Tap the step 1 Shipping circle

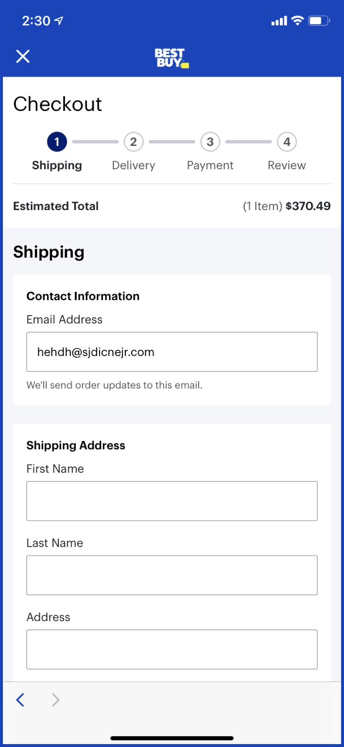(57, 142)
